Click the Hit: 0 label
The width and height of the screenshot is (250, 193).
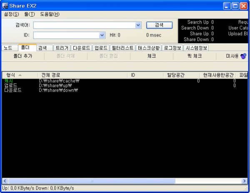(x=115, y=35)
